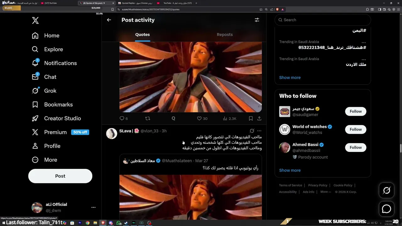Open Explore in the sidebar
This screenshot has width=402, height=226.
47,49
